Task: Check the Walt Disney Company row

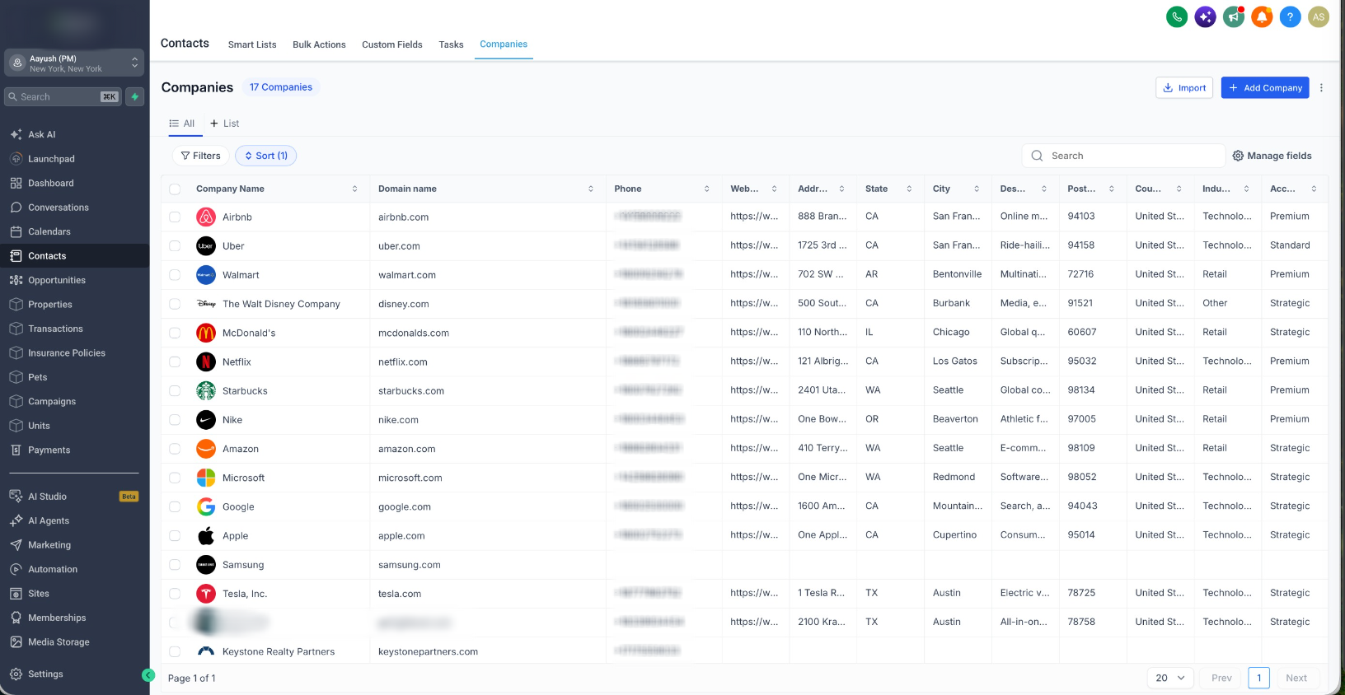Action: [175, 304]
